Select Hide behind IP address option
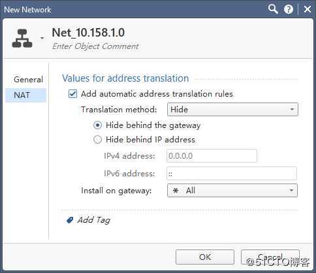The width and height of the screenshot is (316, 273). [97, 140]
